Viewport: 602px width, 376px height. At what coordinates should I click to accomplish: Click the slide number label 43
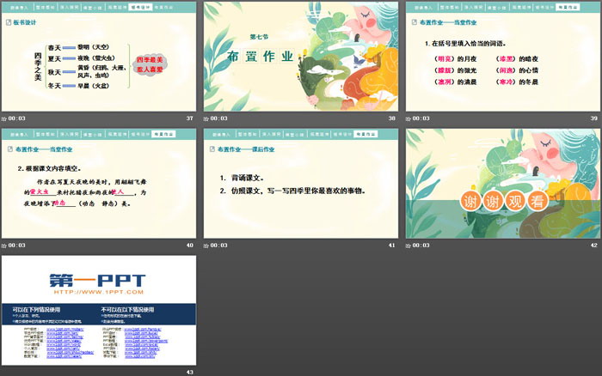tap(190, 373)
